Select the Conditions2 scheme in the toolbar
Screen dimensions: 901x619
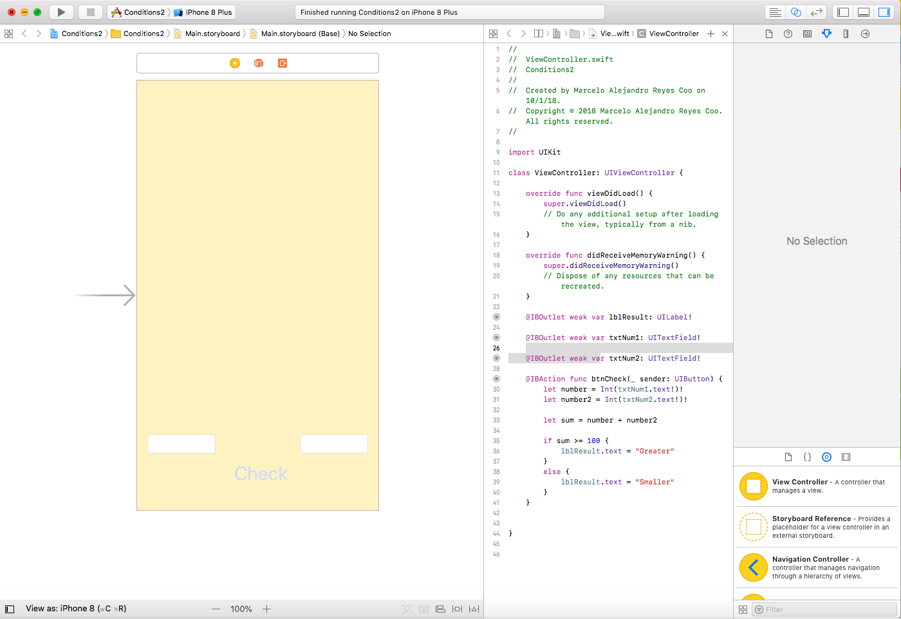138,12
